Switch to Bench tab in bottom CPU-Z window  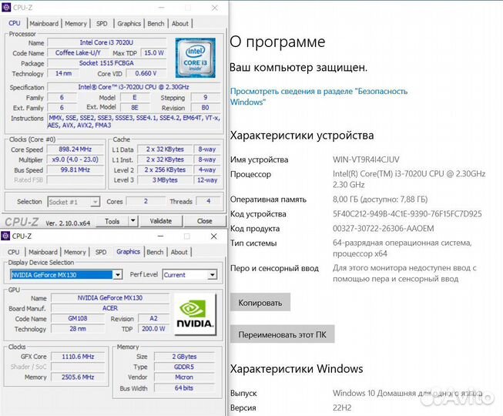(x=155, y=252)
